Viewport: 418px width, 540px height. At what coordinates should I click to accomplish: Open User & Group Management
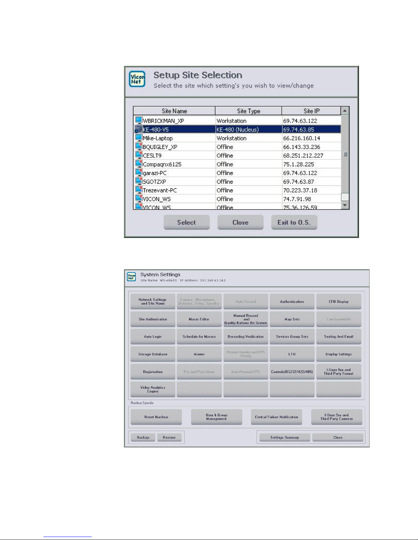217,417
